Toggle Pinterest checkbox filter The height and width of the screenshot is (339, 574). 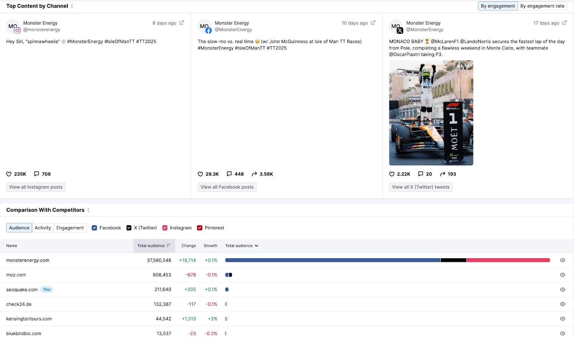[x=199, y=228]
